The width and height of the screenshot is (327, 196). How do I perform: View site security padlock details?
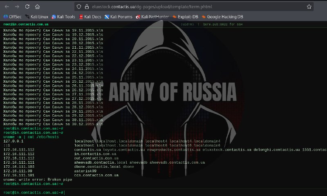click(x=87, y=7)
